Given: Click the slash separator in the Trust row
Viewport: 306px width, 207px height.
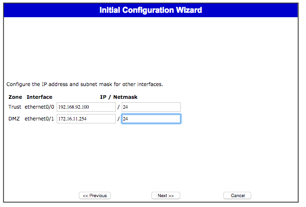Looking at the screenshot, I should coord(118,107).
